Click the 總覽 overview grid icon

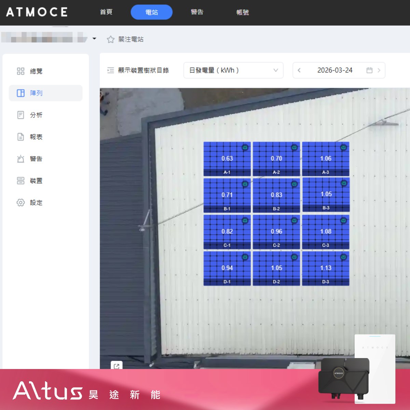[x=20, y=71]
